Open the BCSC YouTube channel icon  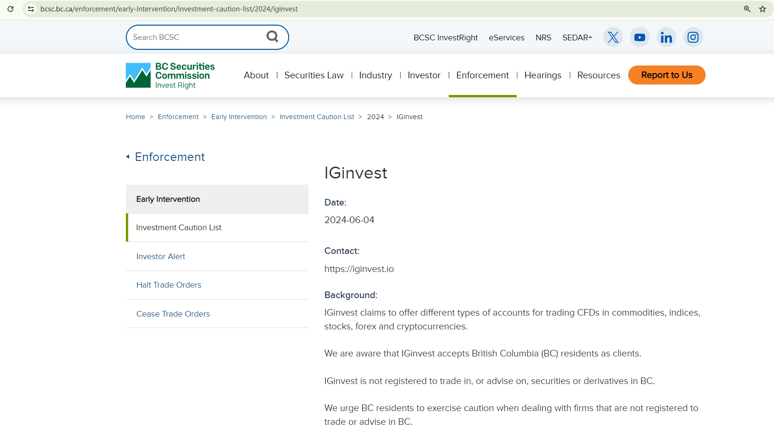pyautogui.click(x=640, y=37)
